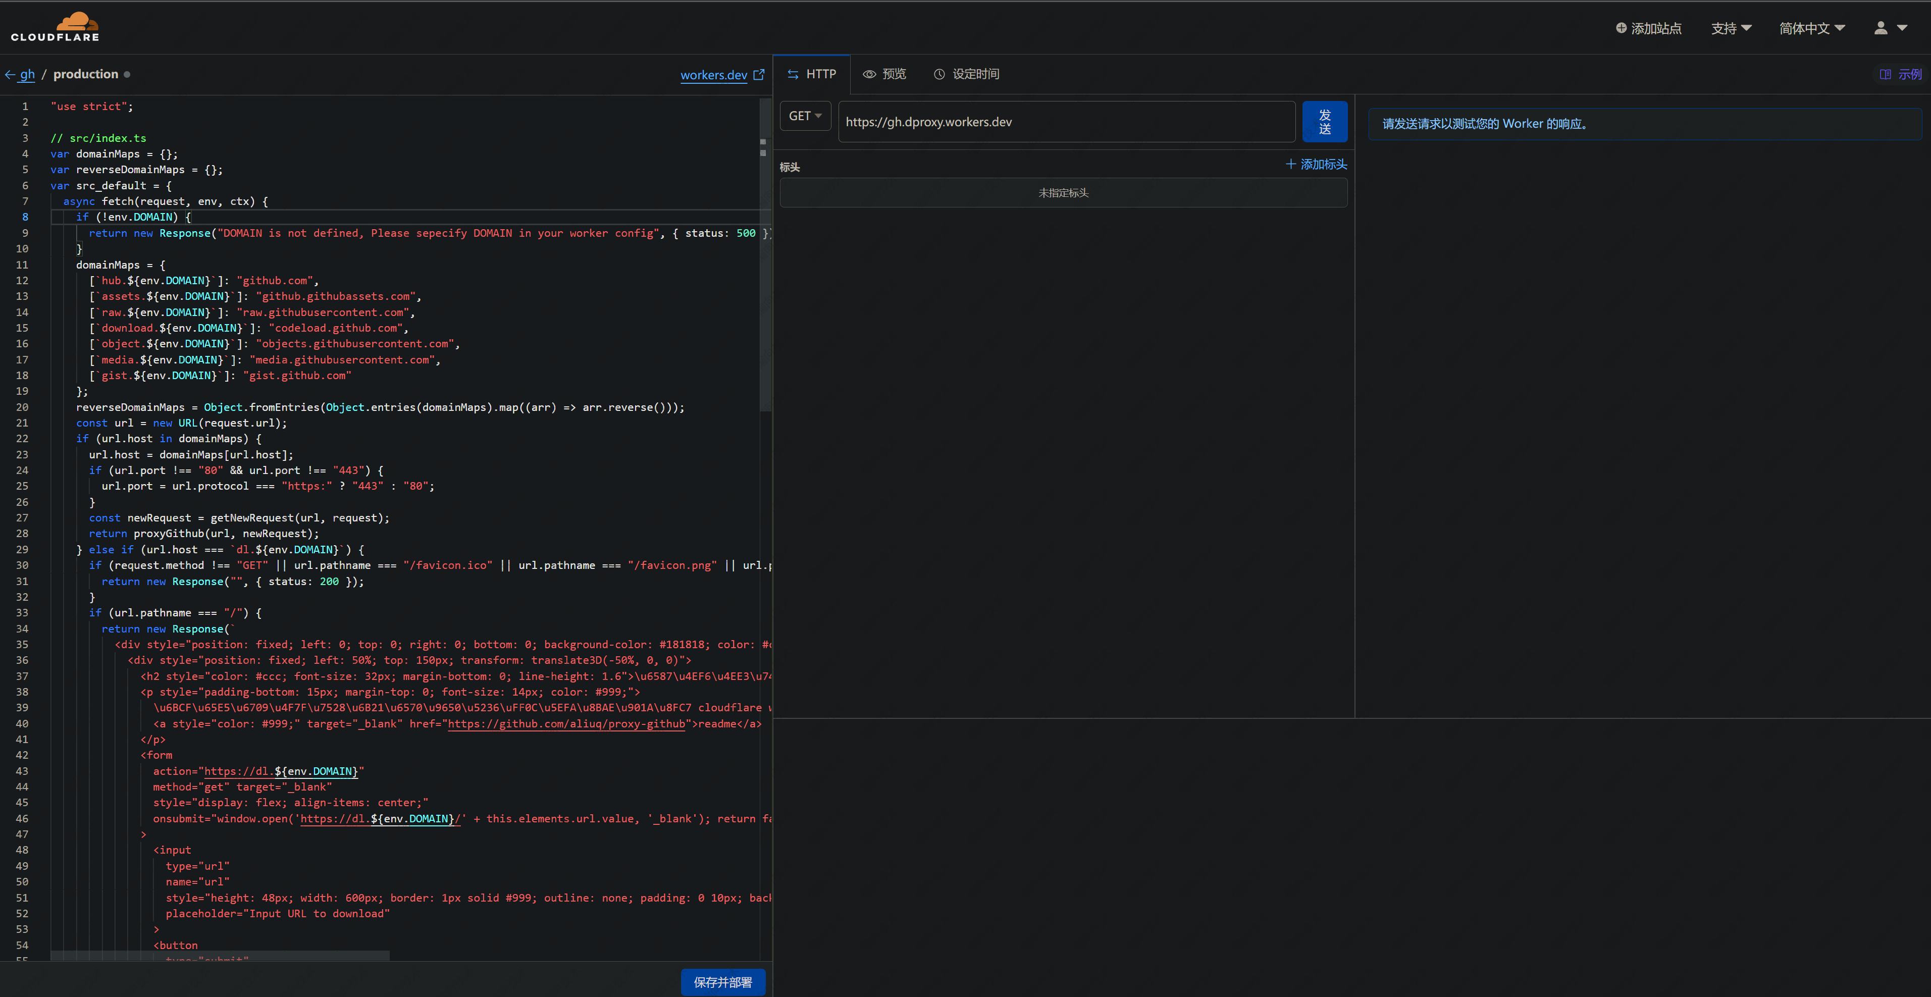This screenshot has height=997, width=1931.
Task: Click the github.com/aliuq/proxy-github URL in code
Action: 567,724
